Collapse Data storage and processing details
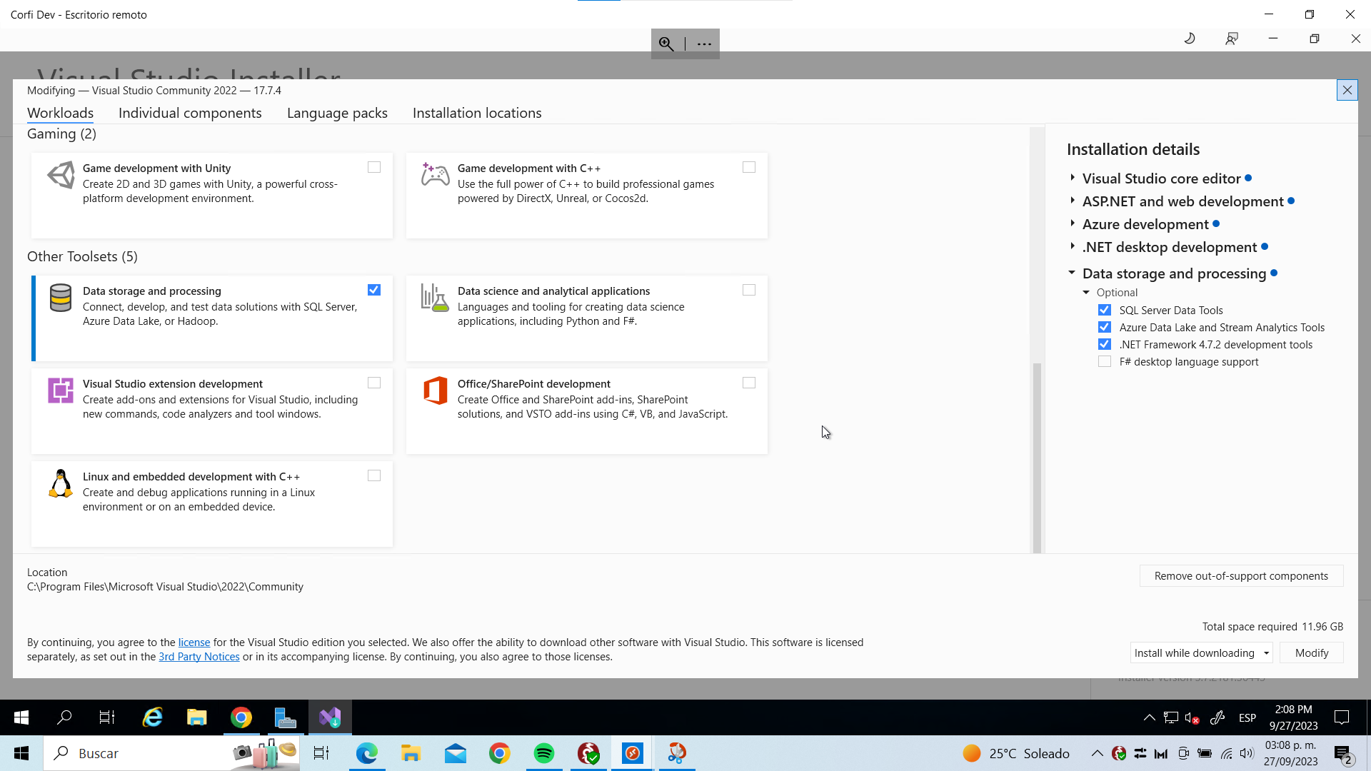Viewport: 1371px width, 771px height. point(1072,273)
